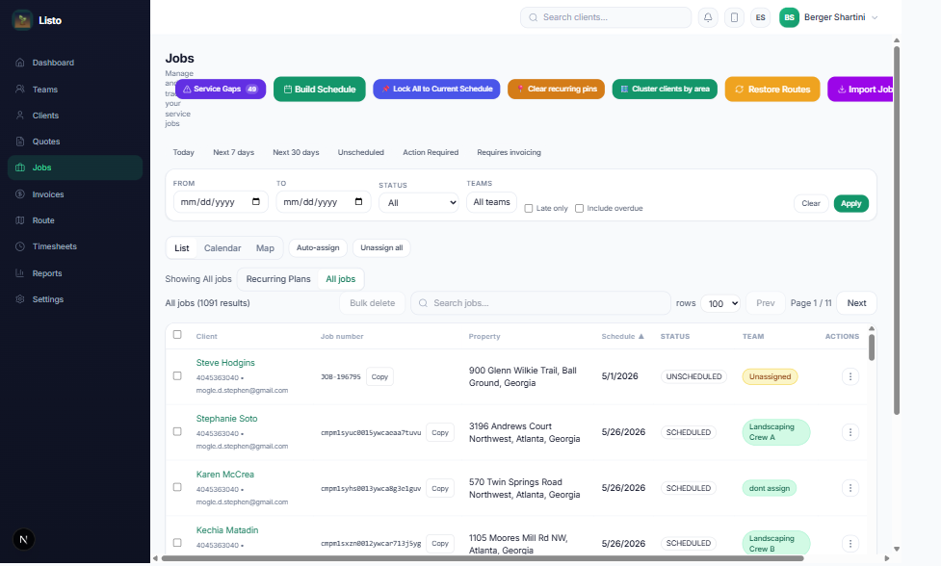Open actions menu for Stephanie Soto row
The image size is (941, 566).
tap(850, 432)
